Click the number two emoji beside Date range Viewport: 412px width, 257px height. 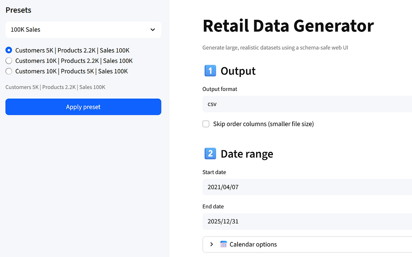tap(210, 154)
